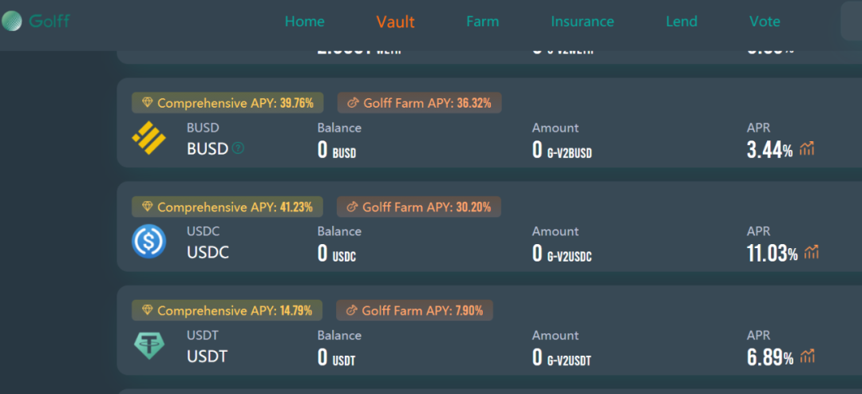Select the active Vault tab
Screen dimensions: 862x394
395,22
